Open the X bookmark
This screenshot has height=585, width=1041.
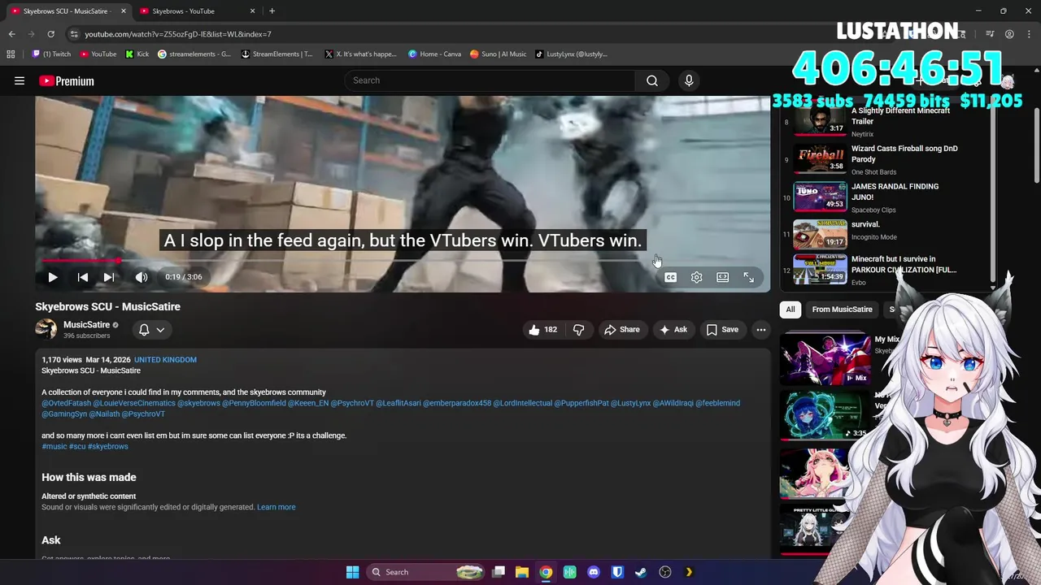[360, 54]
